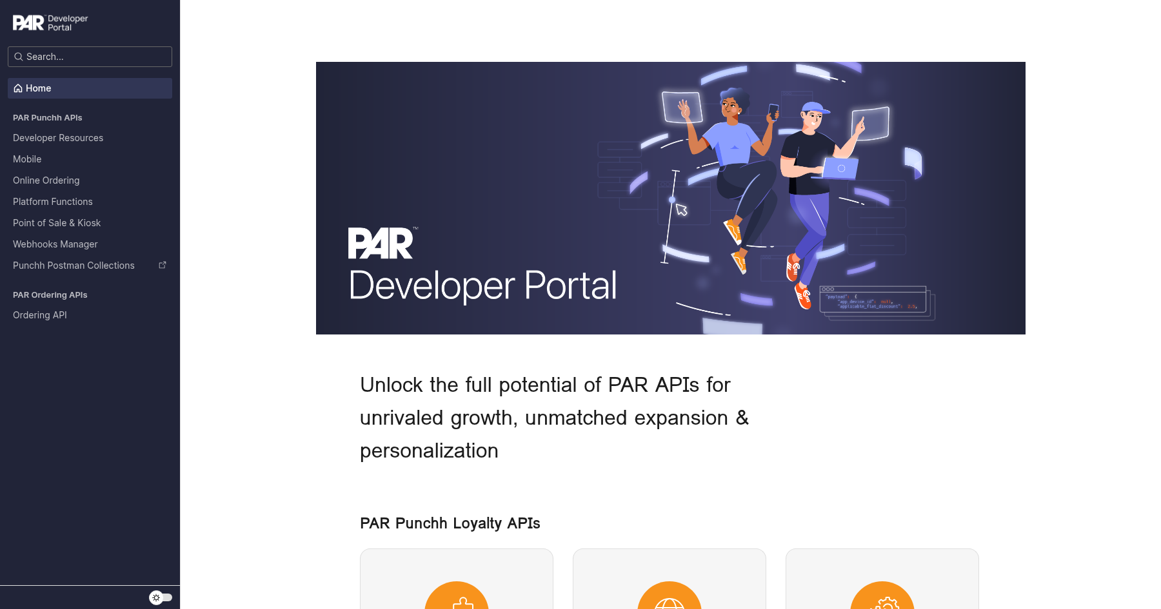The height and width of the screenshot is (609, 1161).
Task: Toggle the light/dark theme switch
Action: click(x=161, y=597)
